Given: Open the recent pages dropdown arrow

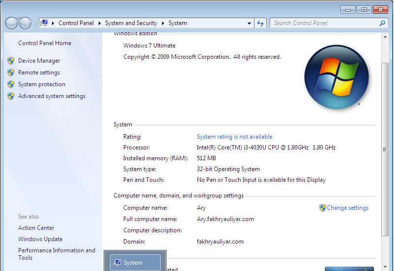Looking at the screenshot, I should pos(35,24).
